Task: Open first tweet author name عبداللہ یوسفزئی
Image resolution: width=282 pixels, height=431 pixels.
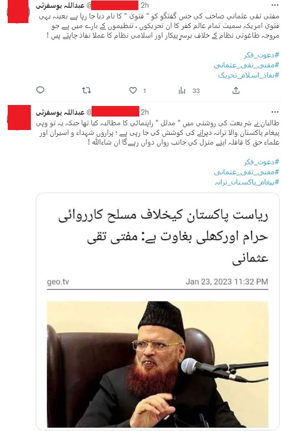Action: (60, 5)
